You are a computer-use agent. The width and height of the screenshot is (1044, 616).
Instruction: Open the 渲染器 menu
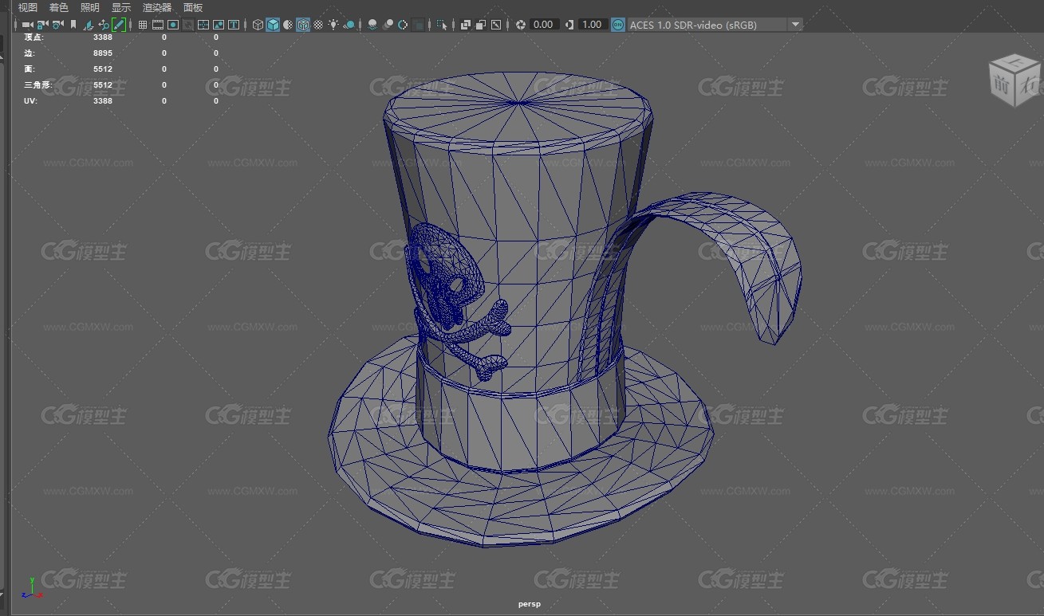(156, 7)
